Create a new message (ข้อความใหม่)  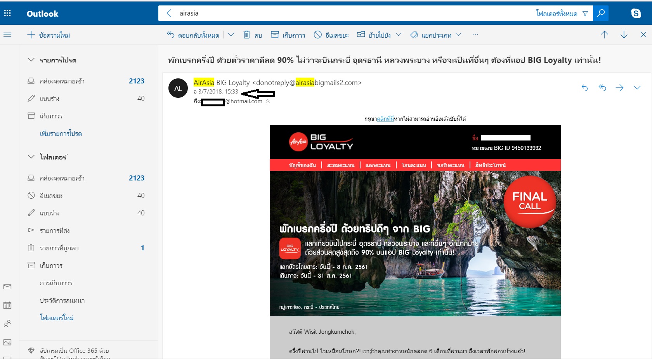pos(49,35)
